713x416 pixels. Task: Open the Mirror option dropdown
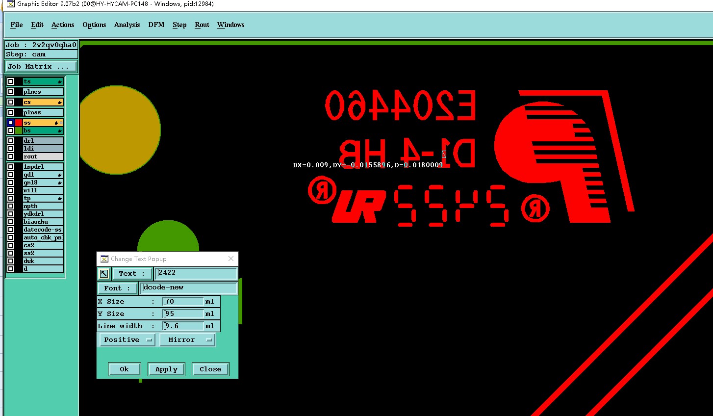pyautogui.click(x=187, y=339)
